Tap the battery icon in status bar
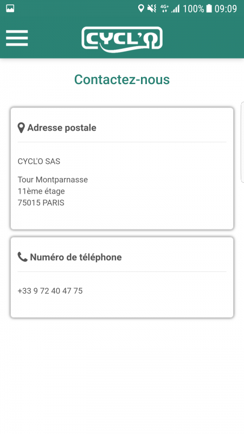The width and height of the screenshot is (244, 434). [x=209, y=9]
